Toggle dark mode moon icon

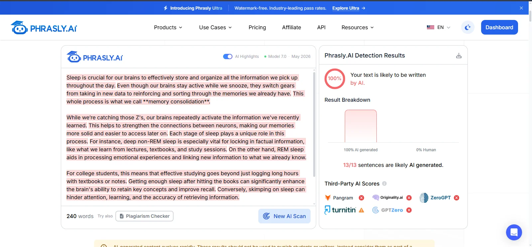[x=468, y=27]
